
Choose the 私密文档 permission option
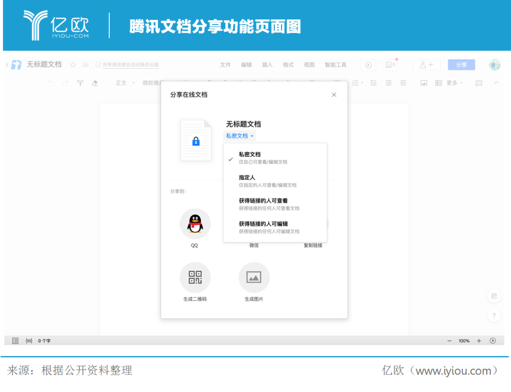coord(275,157)
